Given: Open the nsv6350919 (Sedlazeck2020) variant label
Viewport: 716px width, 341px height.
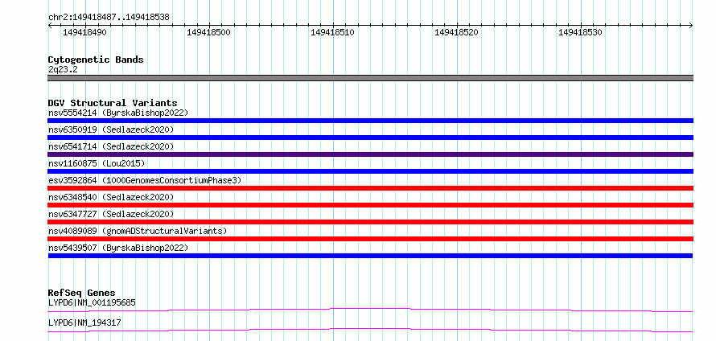Looking at the screenshot, I should tap(111, 129).
